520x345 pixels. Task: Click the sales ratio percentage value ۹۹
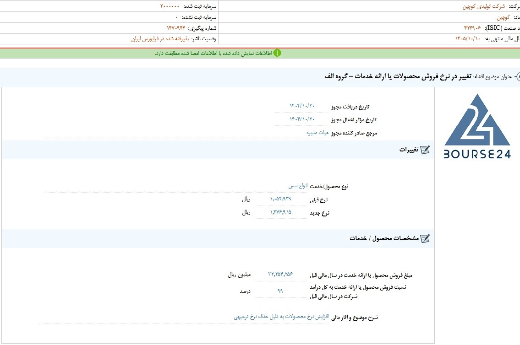pos(280,291)
